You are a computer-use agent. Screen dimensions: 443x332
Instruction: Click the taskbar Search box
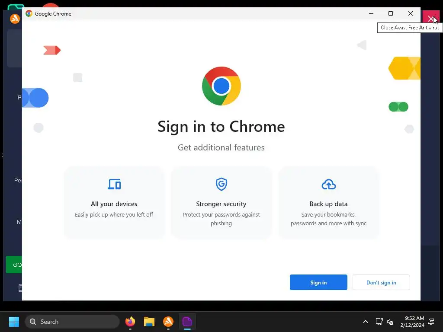tap(72, 322)
